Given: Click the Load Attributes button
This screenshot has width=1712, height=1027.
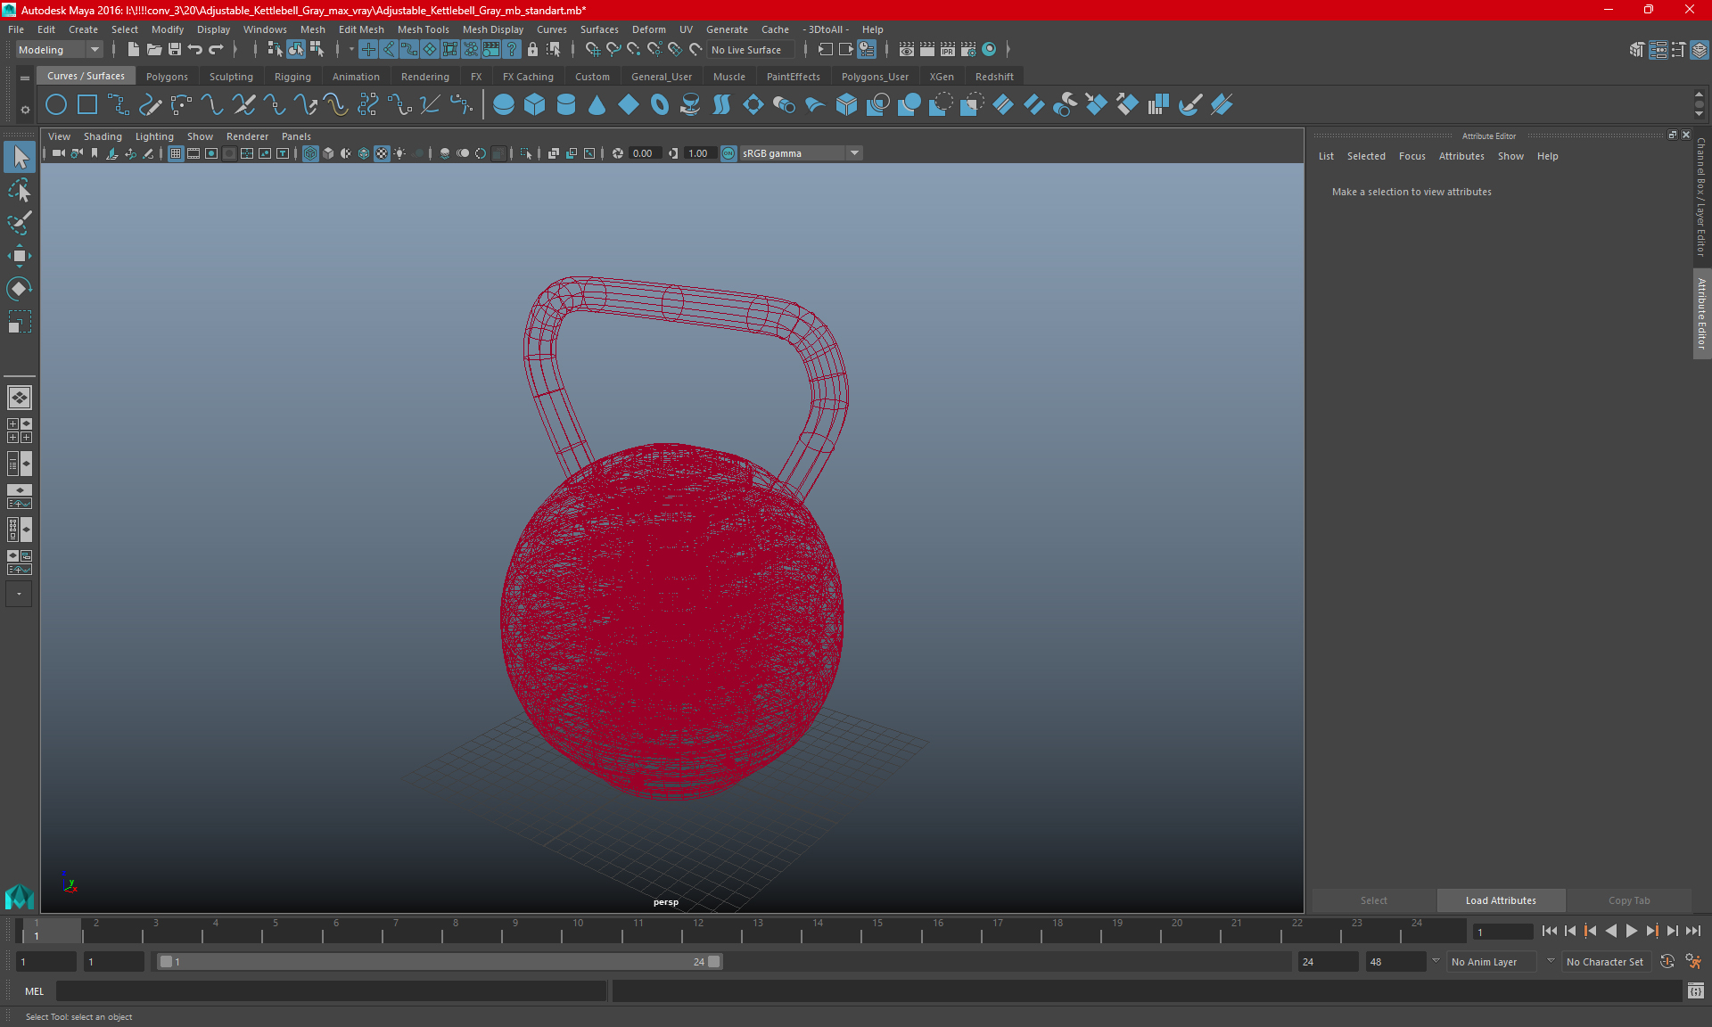Looking at the screenshot, I should coord(1502,900).
